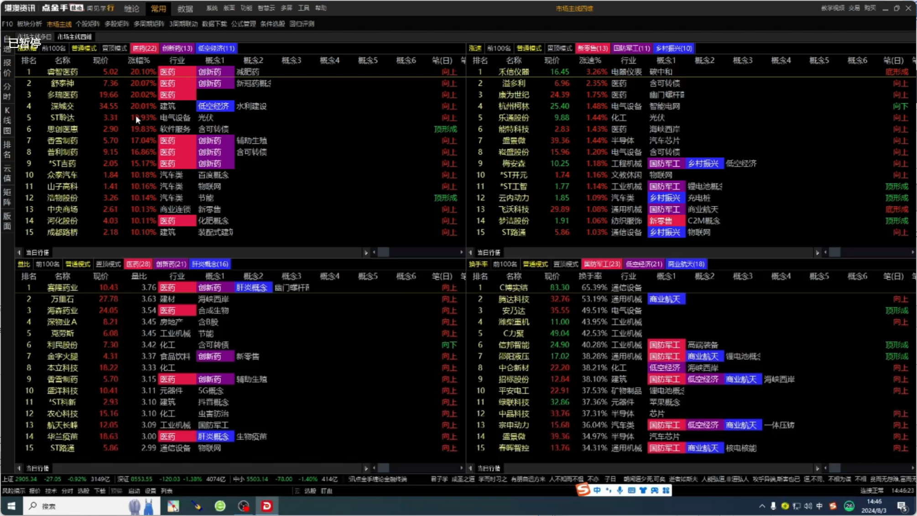Select the 医药(22) pink sector tag

tap(144, 48)
